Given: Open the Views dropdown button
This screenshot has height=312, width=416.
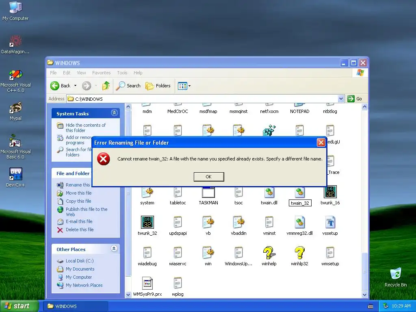Looking at the screenshot, I should coord(184,86).
